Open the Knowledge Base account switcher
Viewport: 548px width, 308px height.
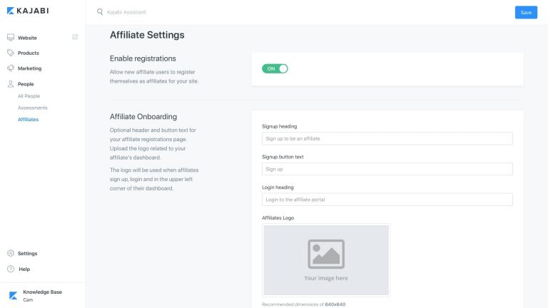tap(42, 295)
